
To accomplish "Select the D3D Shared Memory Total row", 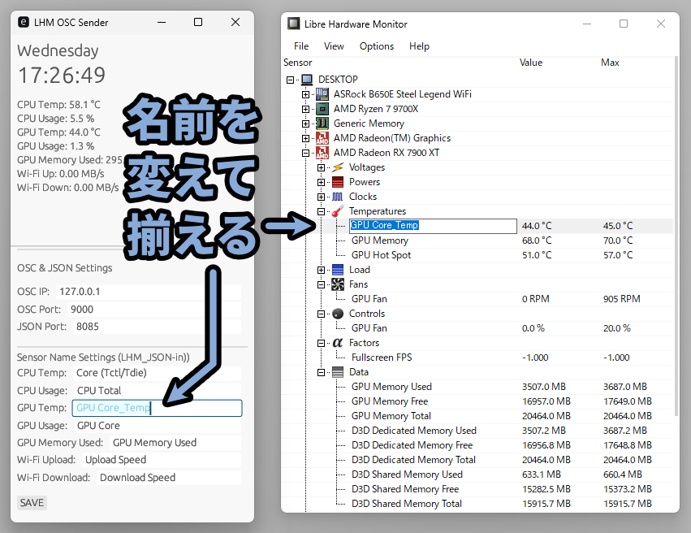I will click(x=477, y=504).
